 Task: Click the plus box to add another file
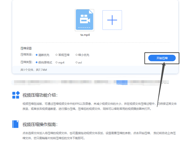[x=112, y=20]
